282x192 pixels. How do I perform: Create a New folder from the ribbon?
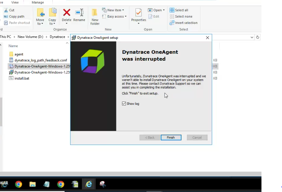[x=95, y=16]
